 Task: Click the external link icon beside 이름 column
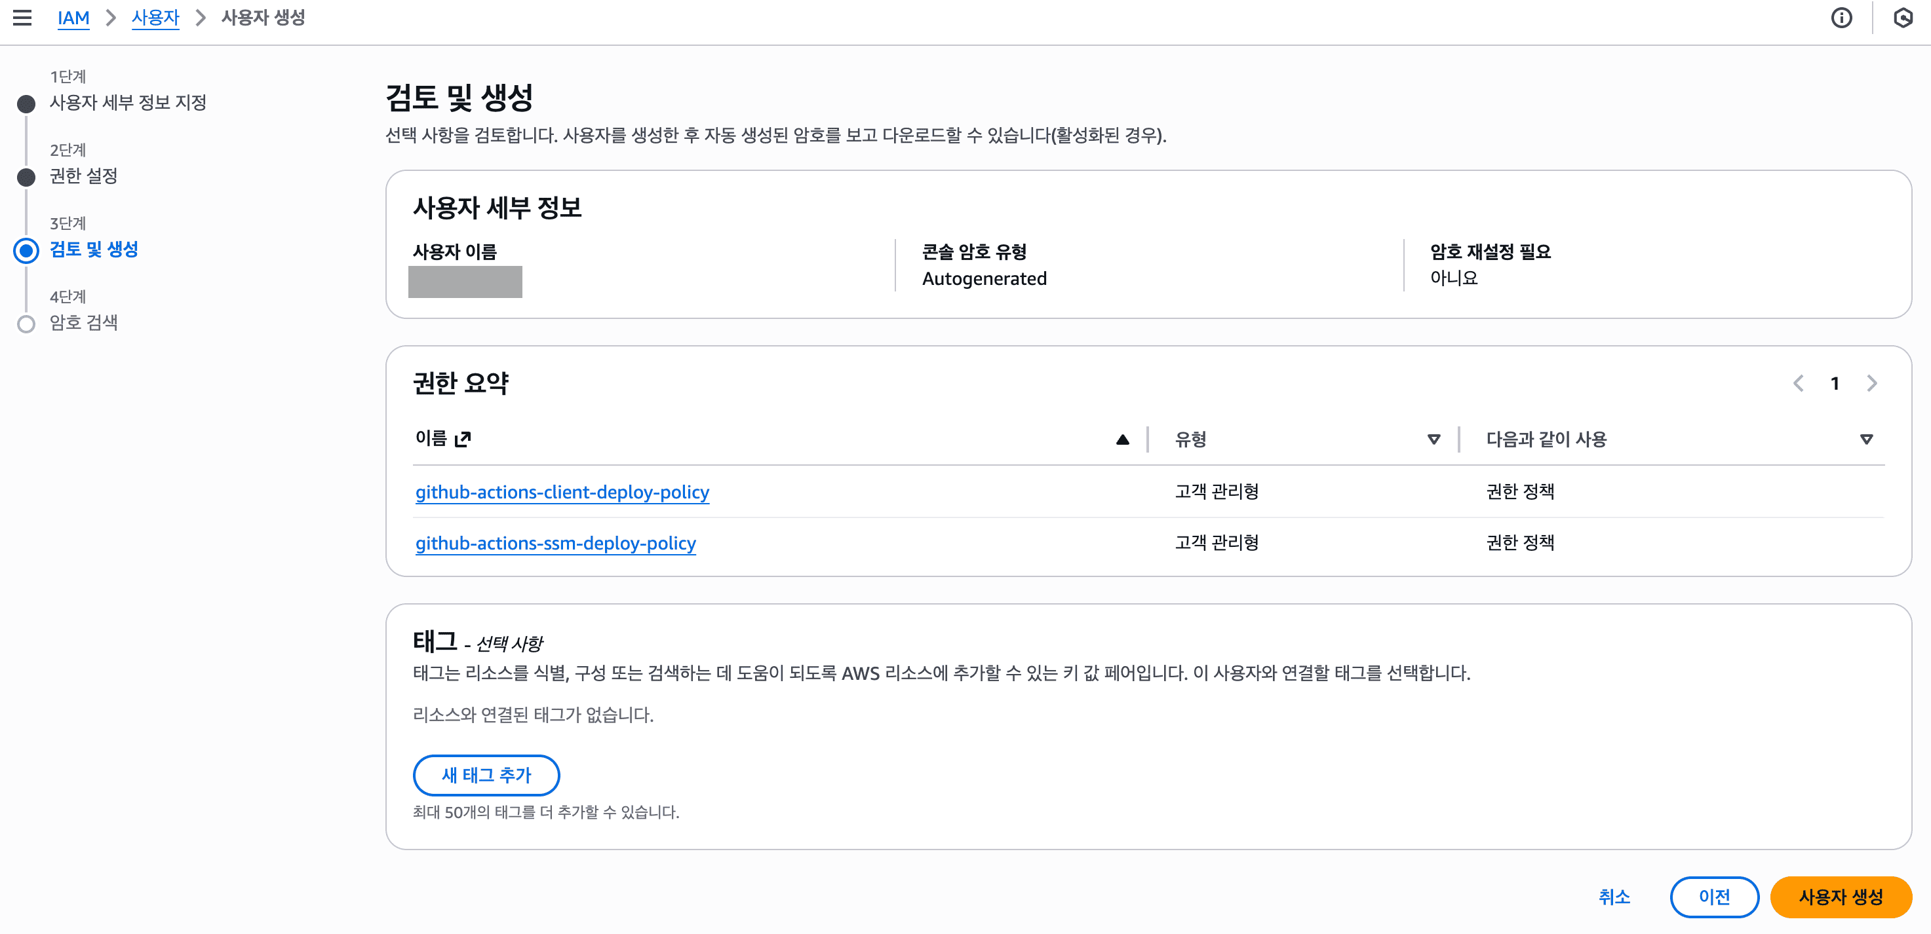[464, 439]
